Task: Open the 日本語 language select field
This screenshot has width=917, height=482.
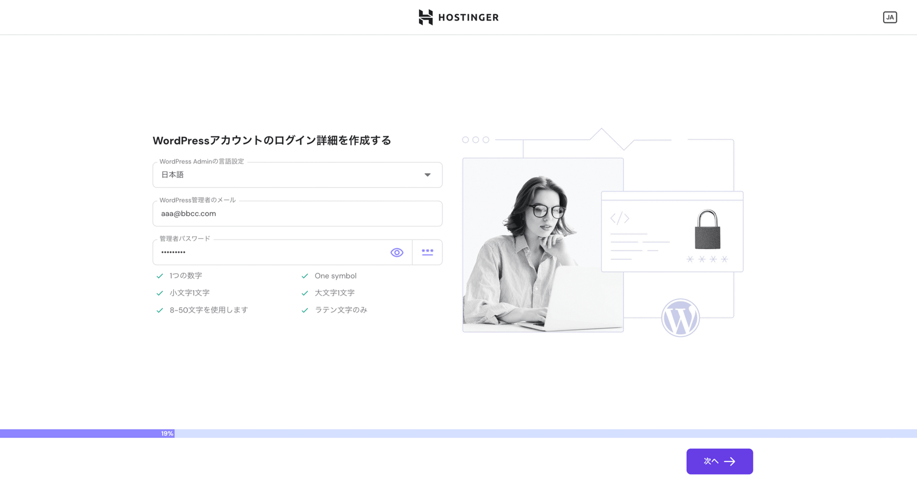Action: coord(297,175)
